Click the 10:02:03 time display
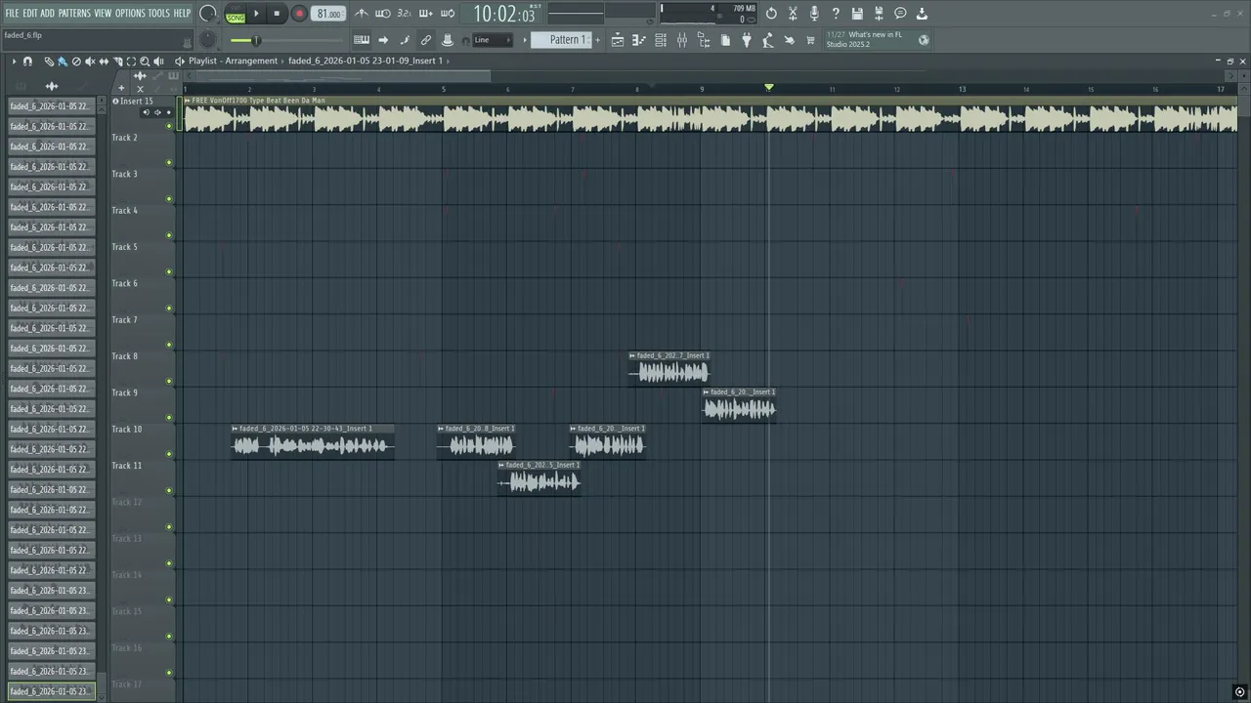The height and width of the screenshot is (703, 1251). point(504,15)
